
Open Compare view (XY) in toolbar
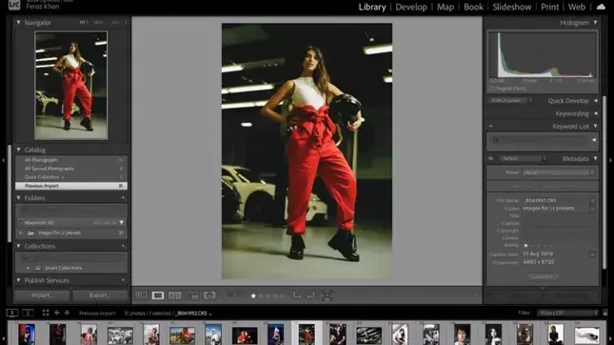[174, 295]
